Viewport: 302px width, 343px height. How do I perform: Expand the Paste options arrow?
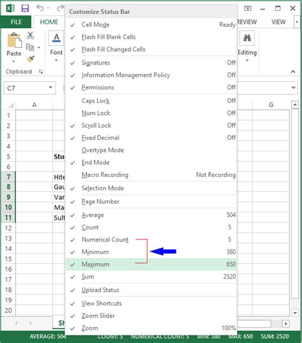pyautogui.click(x=14, y=61)
